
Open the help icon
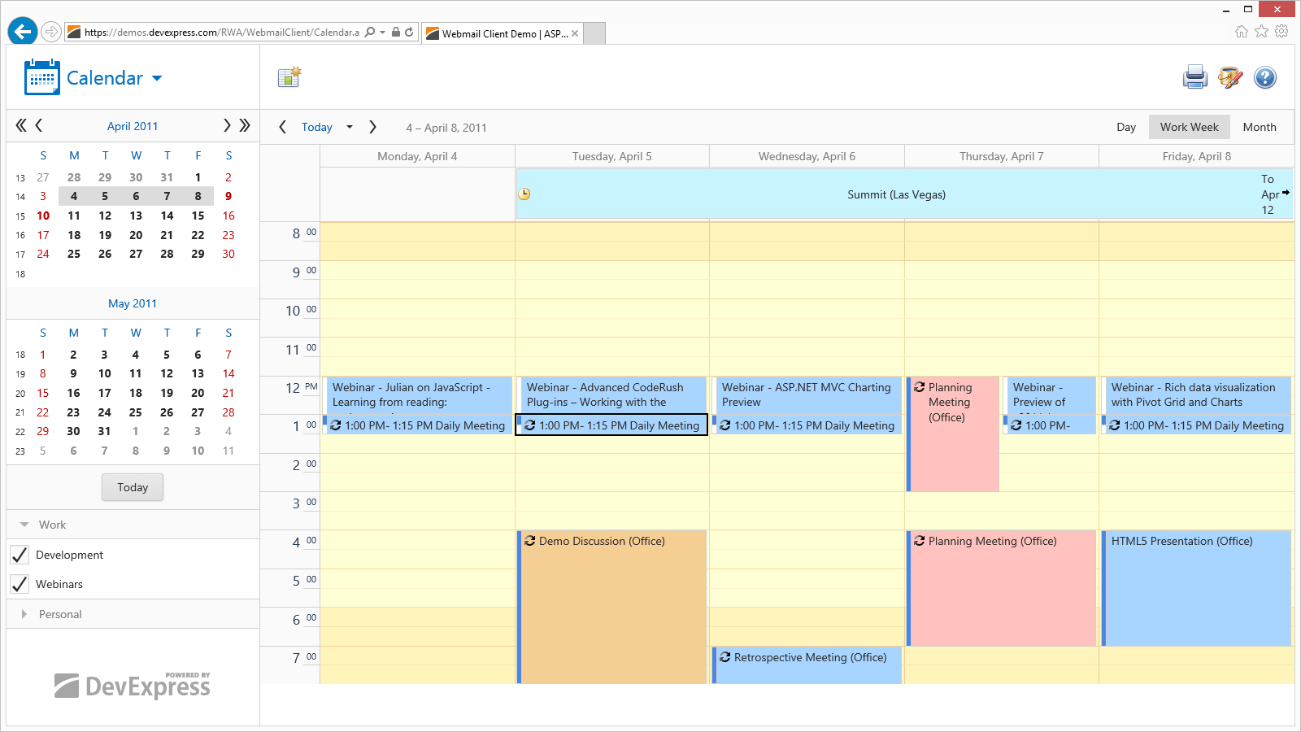[1265, 77]
